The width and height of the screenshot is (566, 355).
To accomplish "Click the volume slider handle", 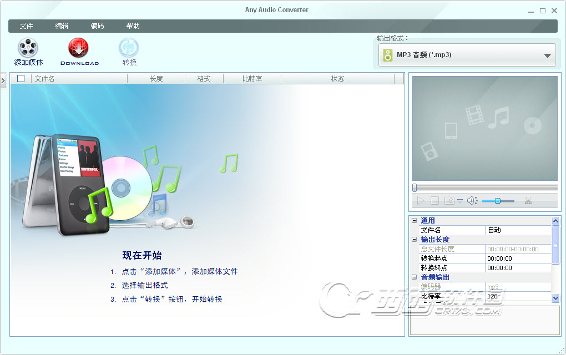I will click(x=497, y=201).
